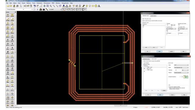
Task: Open the File menu
Action: click(7, 3)
